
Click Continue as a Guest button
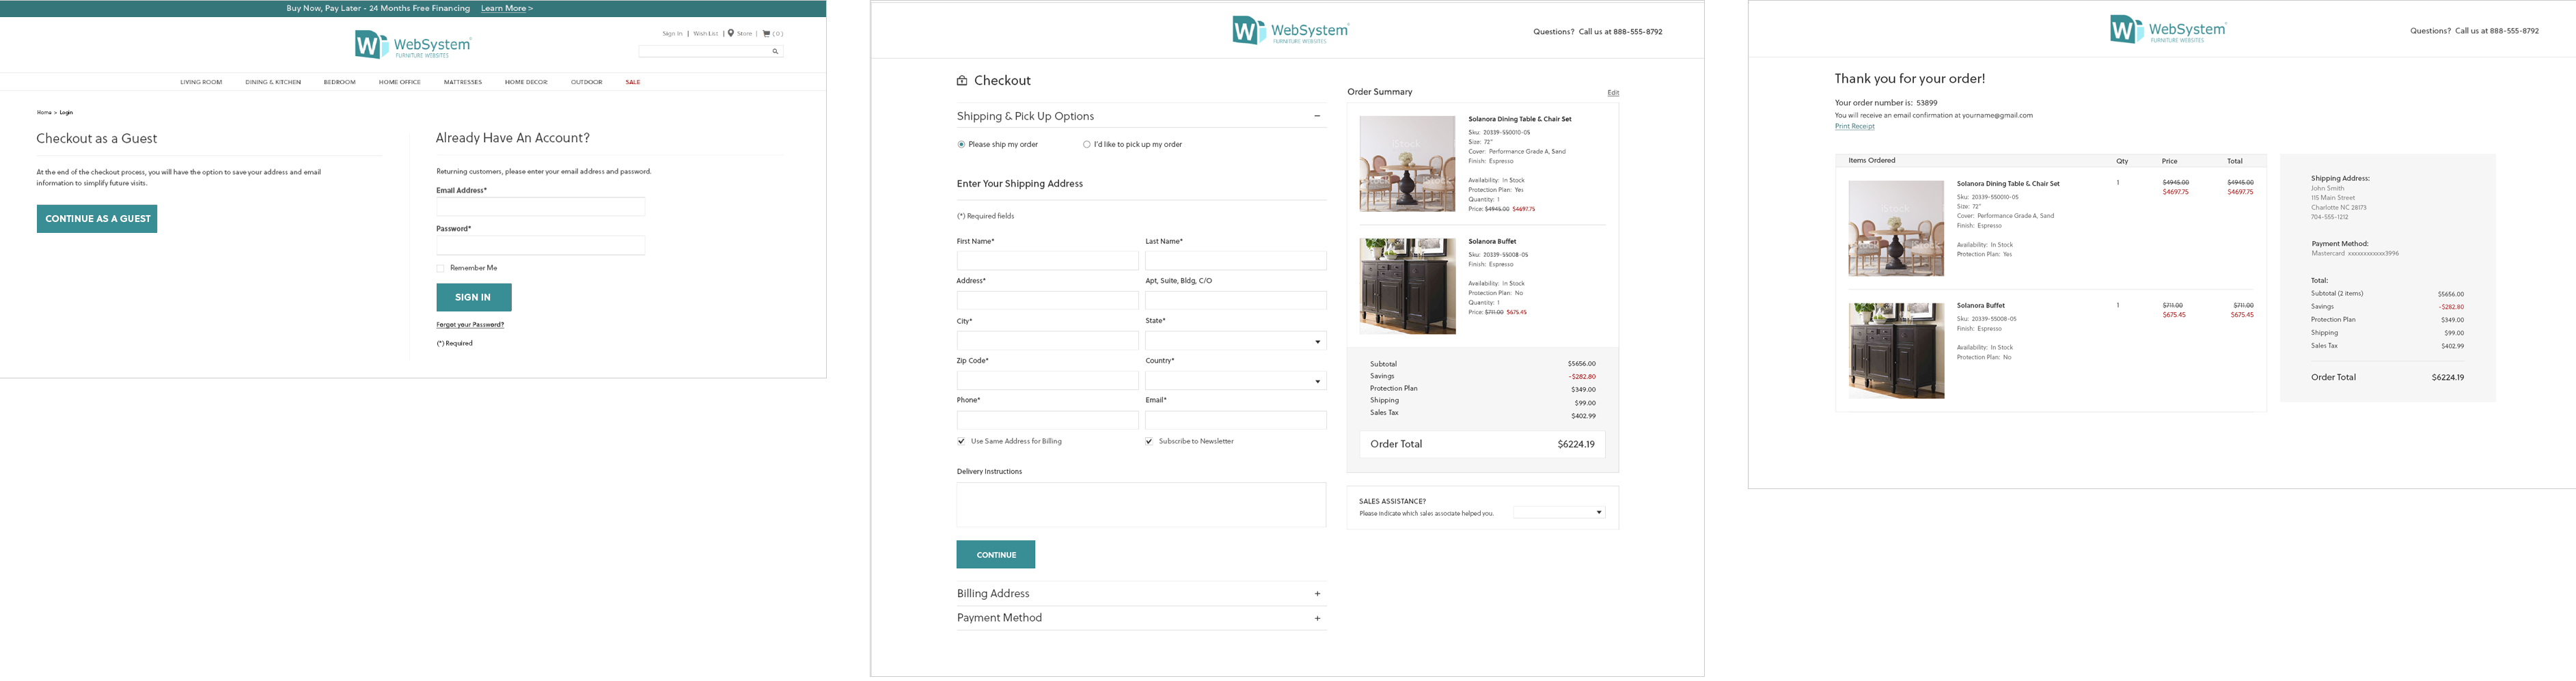pyautogui.click(x=97, y=219)
